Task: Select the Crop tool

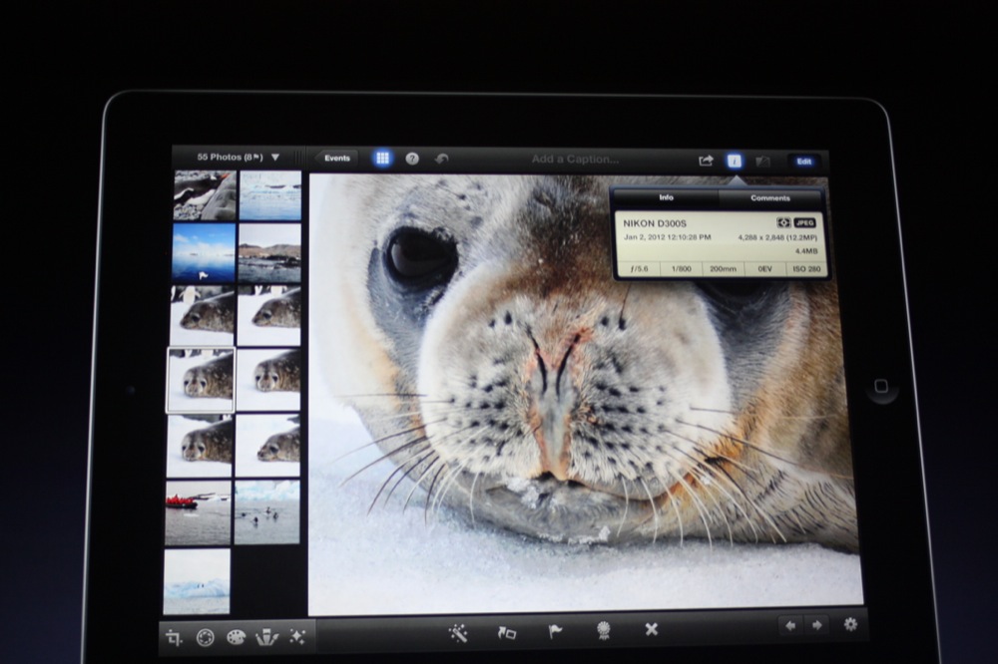Action: [176, 637]
